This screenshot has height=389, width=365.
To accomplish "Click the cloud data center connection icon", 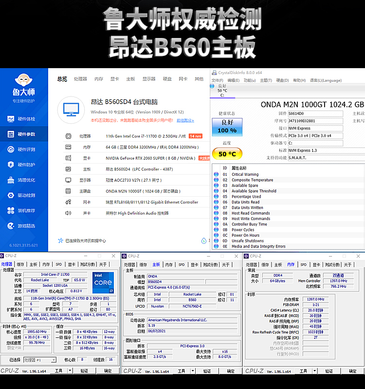I will pyautogui.click(x=60, y=241).
